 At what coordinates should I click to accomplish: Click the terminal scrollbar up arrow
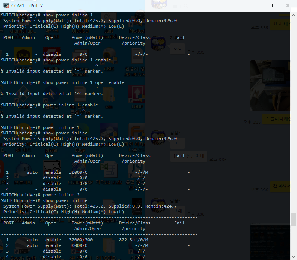[x=294, y=15]
